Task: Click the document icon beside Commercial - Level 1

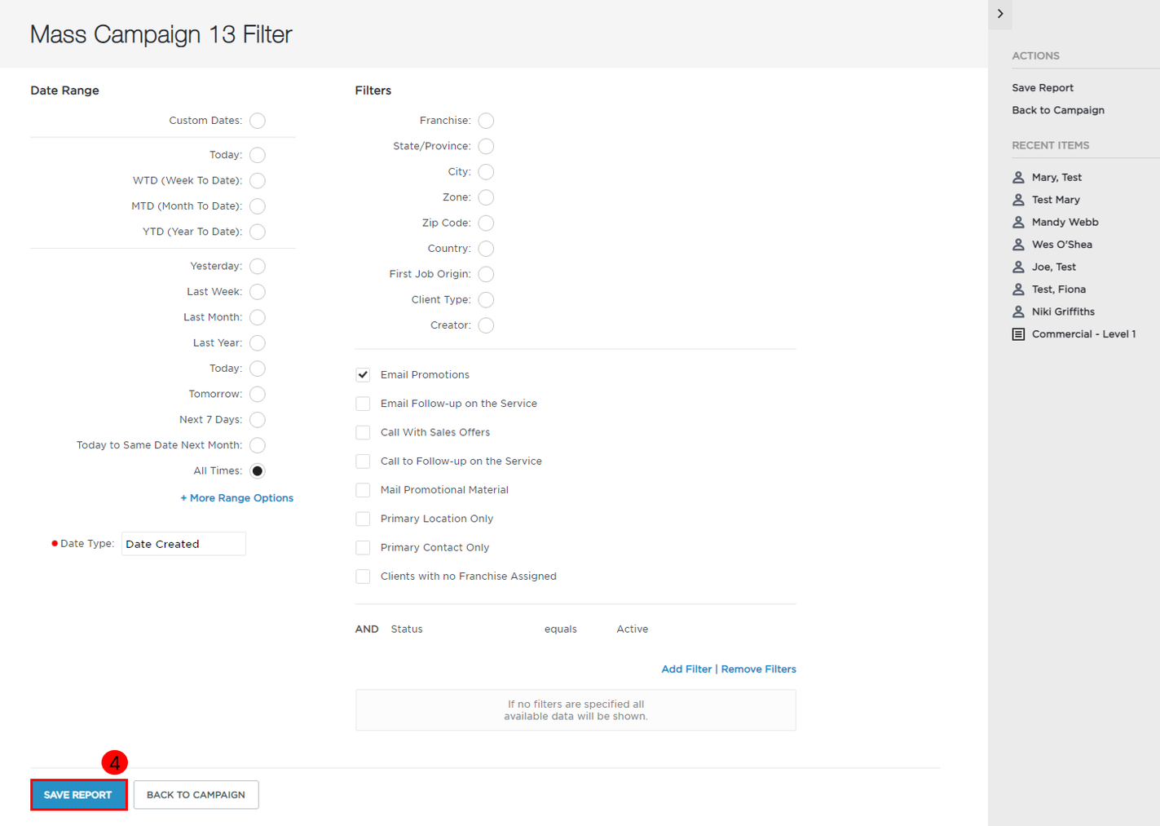Action: (1018, 334)
